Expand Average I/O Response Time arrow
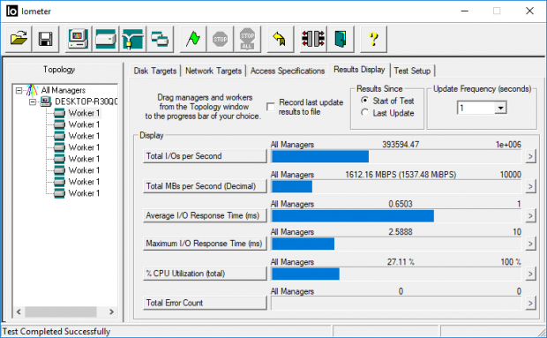Screen dimensions: 547x338 (x=530, y=215)
